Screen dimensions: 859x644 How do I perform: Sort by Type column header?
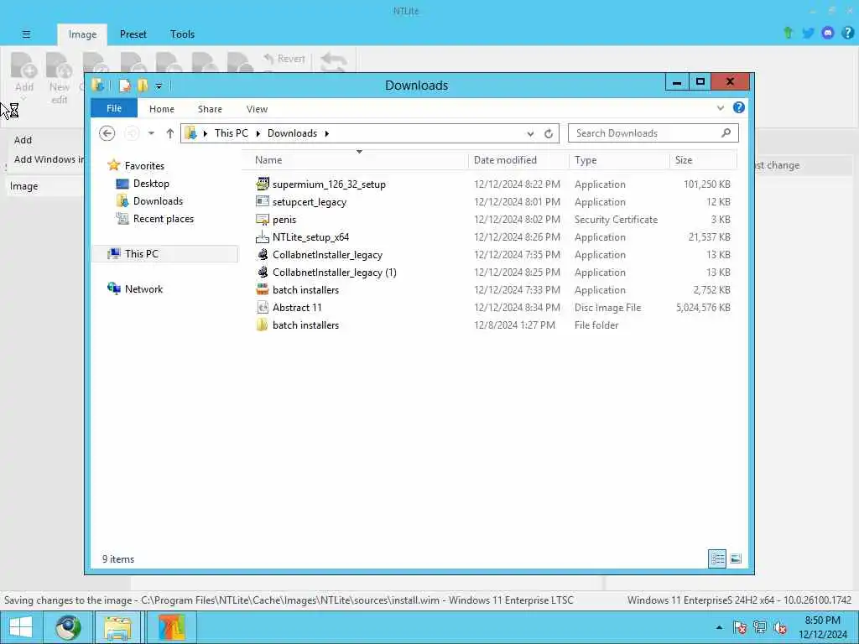tap(620, 160)
